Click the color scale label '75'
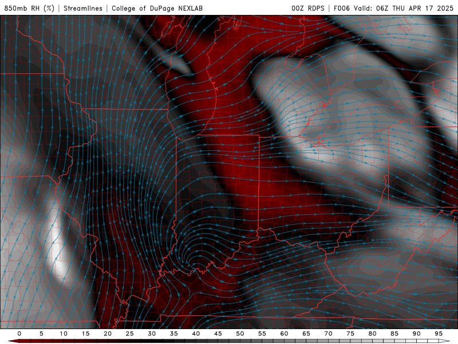Screen dimensions: 458x344 pyautogui.click(x=350, y=334)
